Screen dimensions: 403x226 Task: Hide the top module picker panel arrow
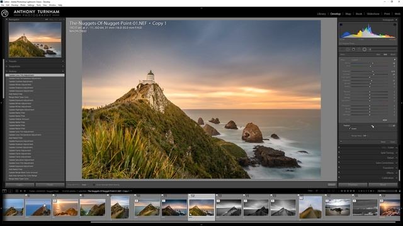[201, 8]
